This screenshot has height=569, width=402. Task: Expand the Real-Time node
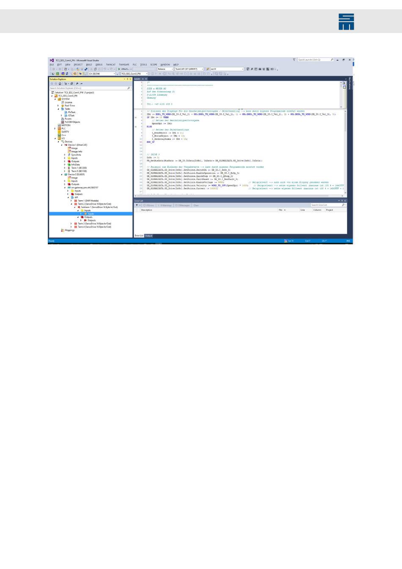pos(58,106)
